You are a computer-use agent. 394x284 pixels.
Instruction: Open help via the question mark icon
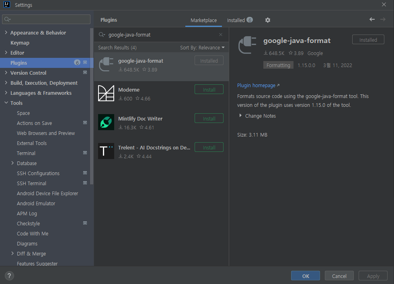click(9, 276)
